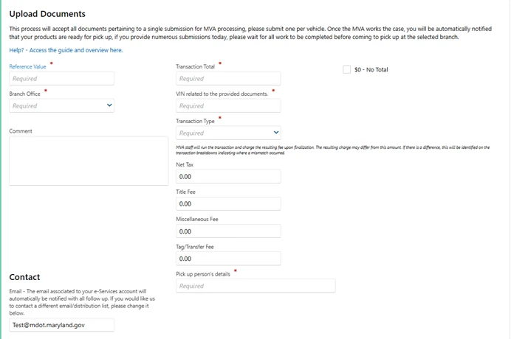Click the Net Tax label
The image size is (511, 339).
pos(185,164)
